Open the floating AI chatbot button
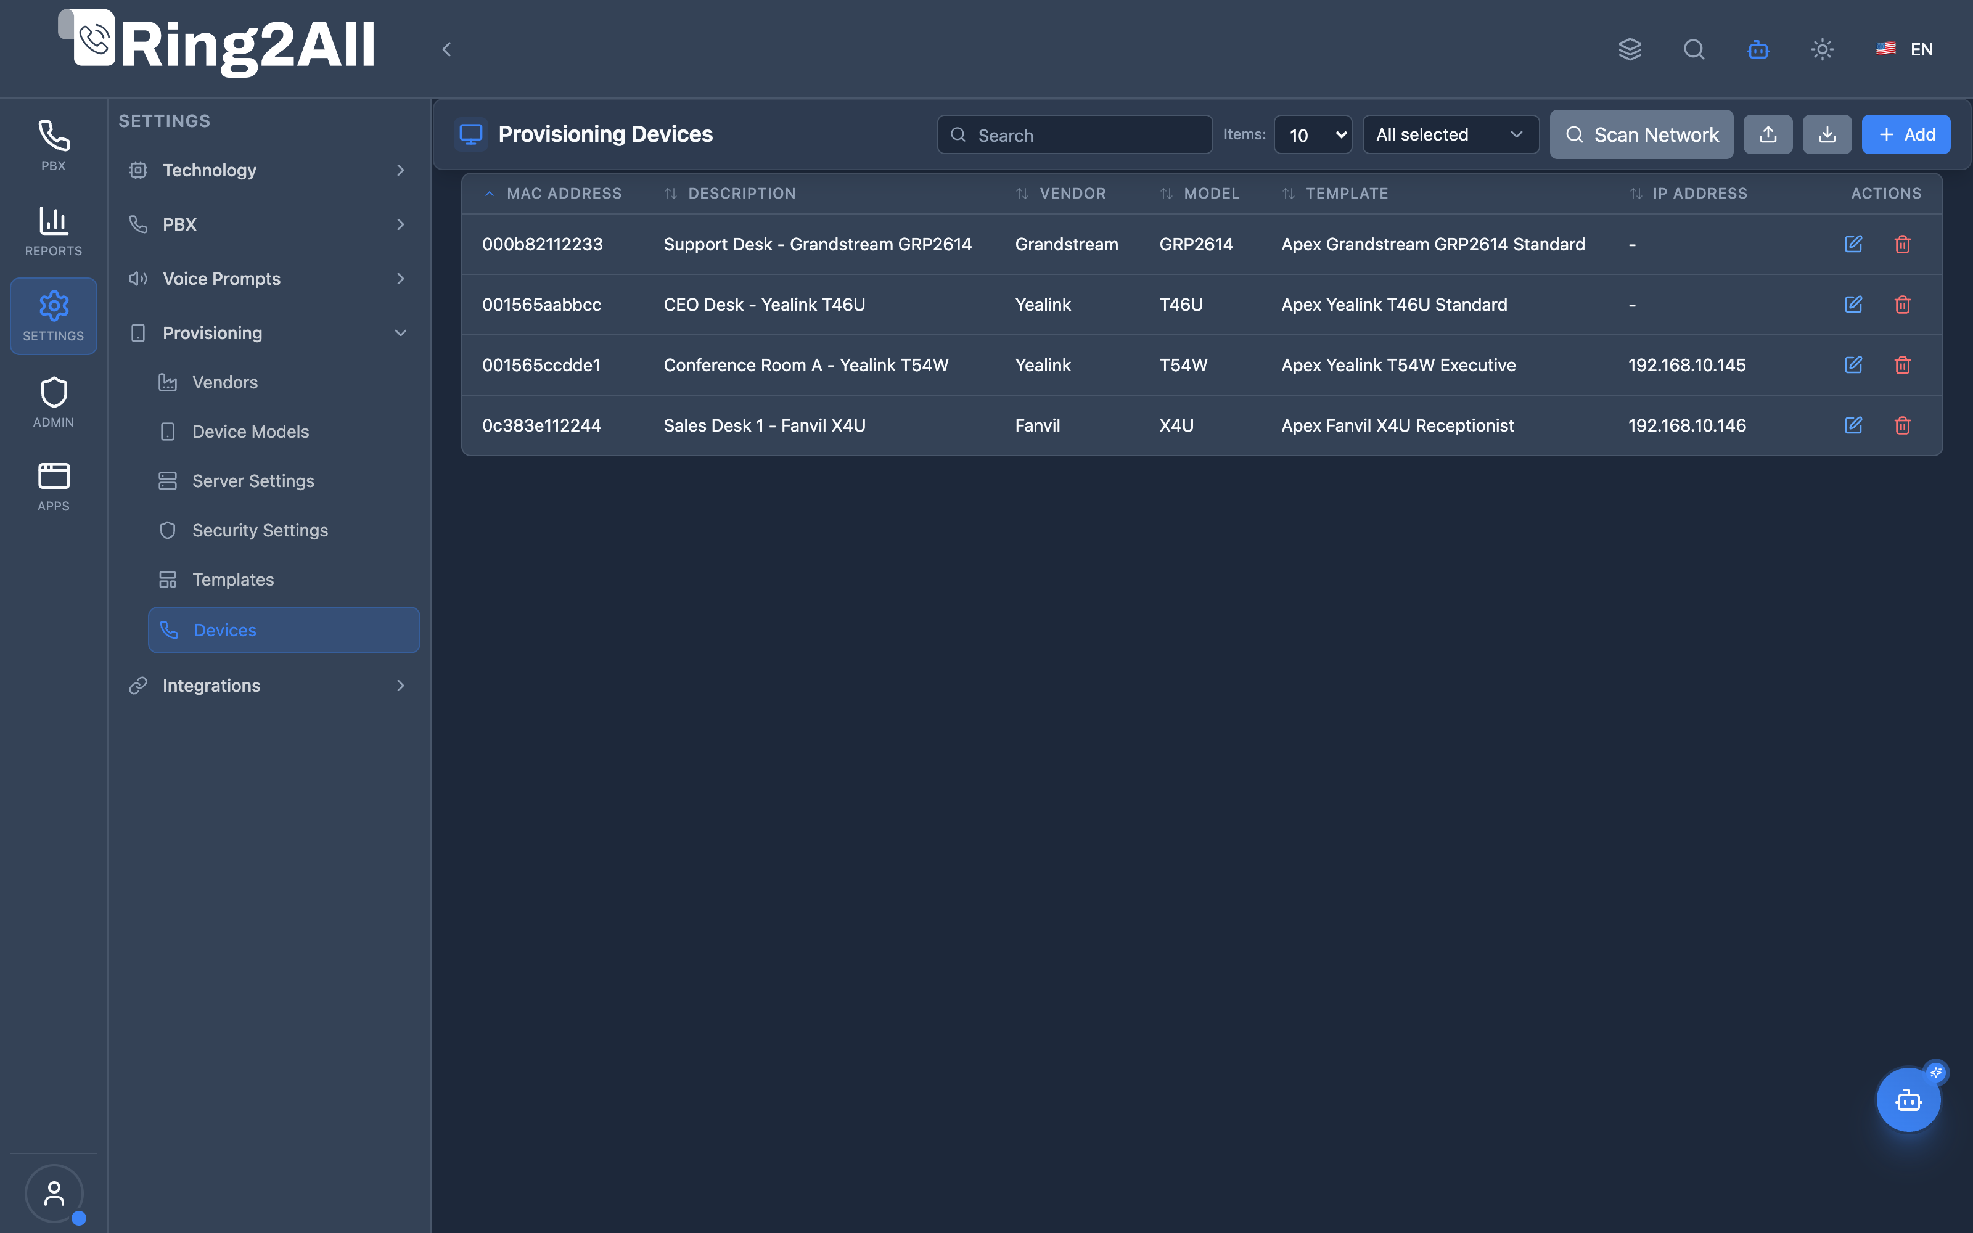1973x1233 pixels. coord(1909,1100)
